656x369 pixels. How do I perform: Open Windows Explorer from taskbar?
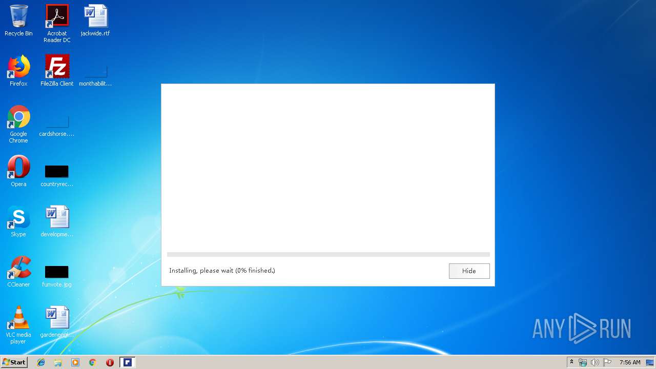(x=58, y=362)
